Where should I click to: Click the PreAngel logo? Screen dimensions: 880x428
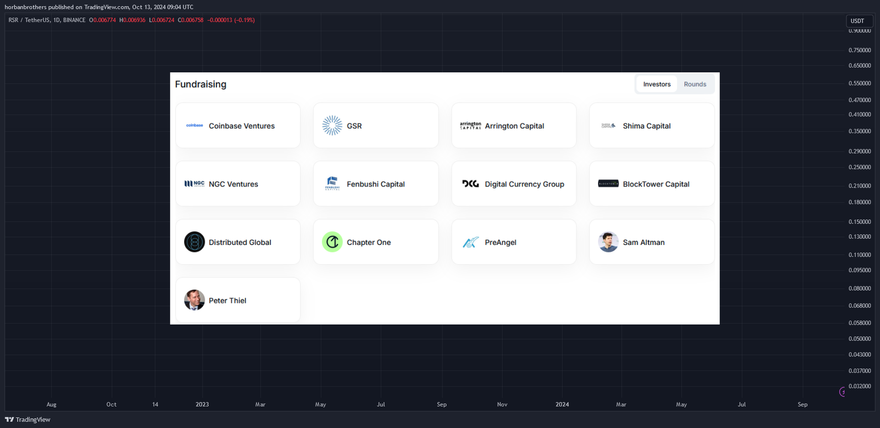[x=470, y=242]
